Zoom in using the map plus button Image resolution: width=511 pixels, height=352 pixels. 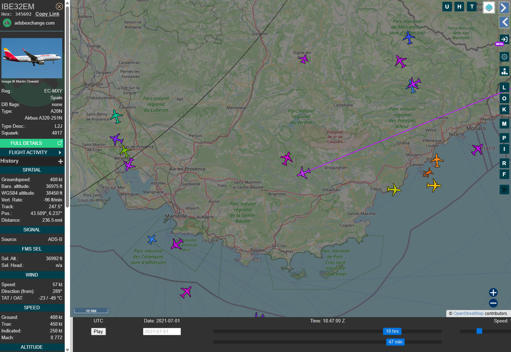(493, 293)
